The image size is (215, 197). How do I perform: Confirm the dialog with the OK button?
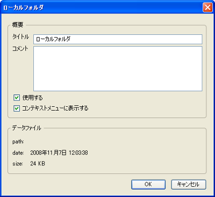tap(148, 185)
